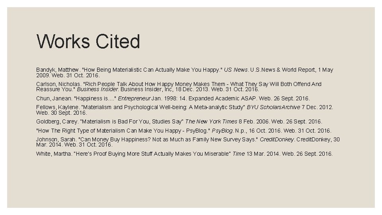
Task: Click the Goldberg, Carey citation line
Action: click(179, 121)
